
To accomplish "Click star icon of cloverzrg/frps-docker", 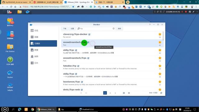I will coord(160,34).
